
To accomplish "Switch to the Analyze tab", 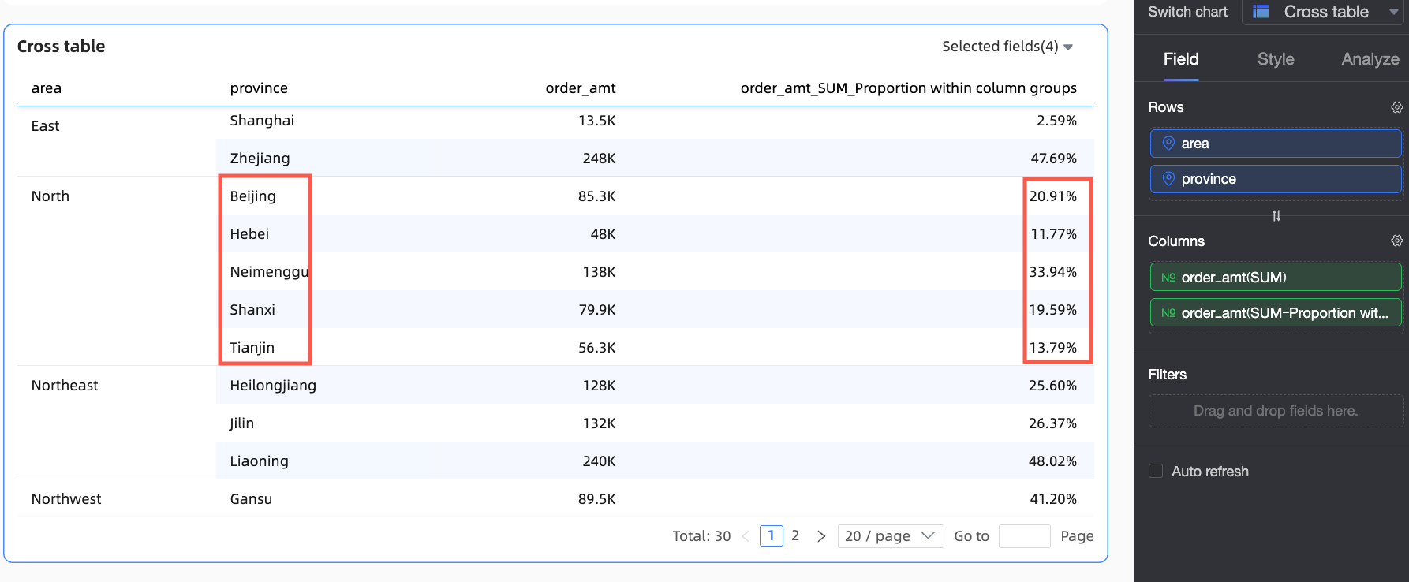I will (x=1370, y=59).
